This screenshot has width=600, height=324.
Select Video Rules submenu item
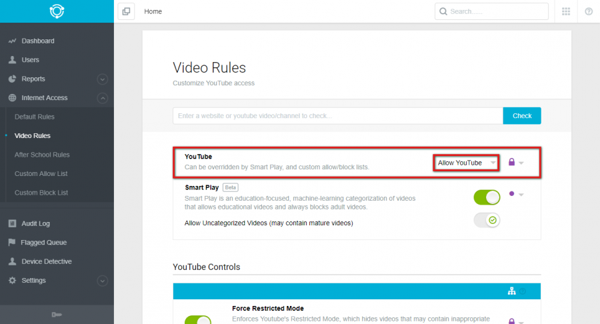coord(33,135)
